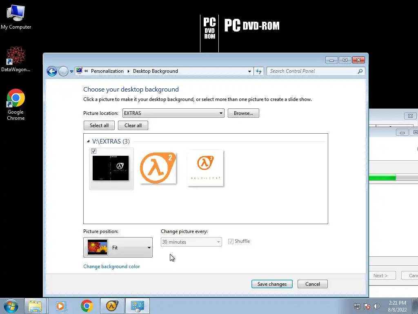Select the large orange lambda wallpaper
Screen dimensions: 418x314
[x=158, y=168]
